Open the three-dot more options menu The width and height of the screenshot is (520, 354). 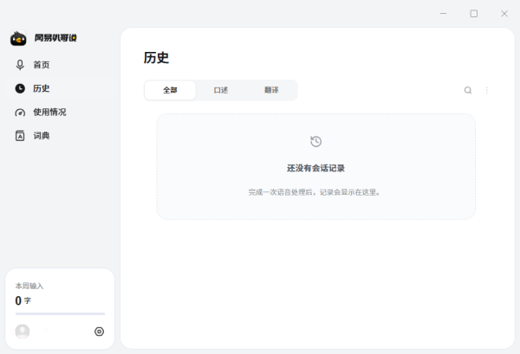pyautogui.click(x=487, y=90)
